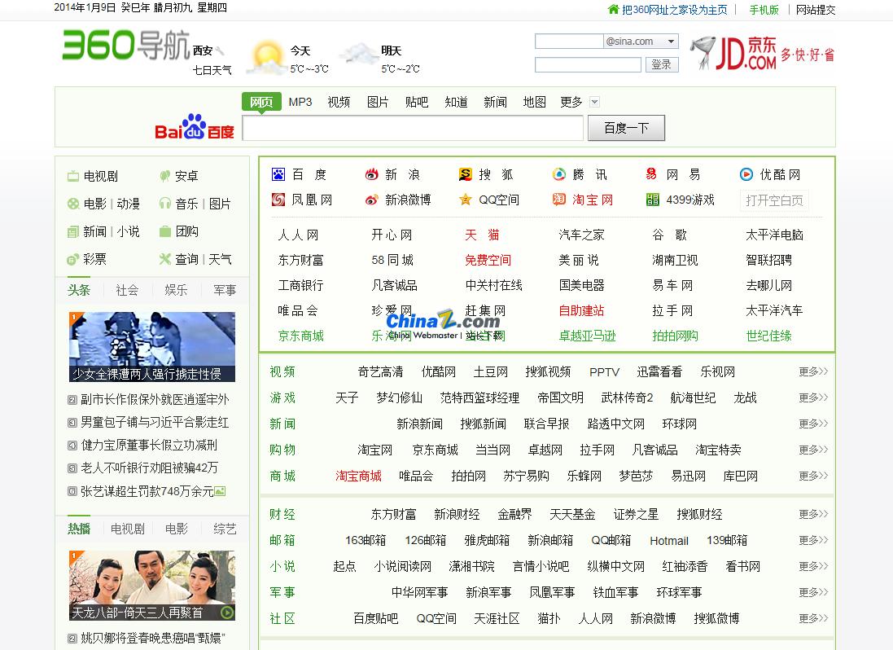Switch to the 军事 news tab
Screen dimensions: 893x650
point(225,291)
